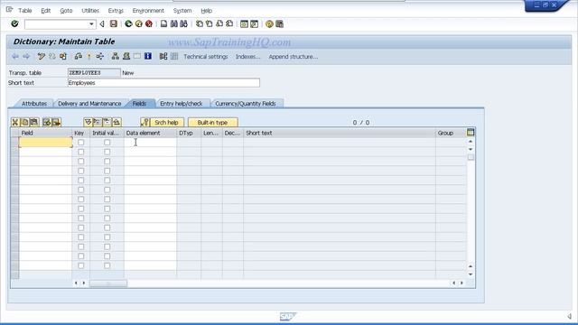Image resolution: width=578 pixels, height=325 pixels.
Task: Tick the Key checkbox in third row
Action: (x=80, y=162)
